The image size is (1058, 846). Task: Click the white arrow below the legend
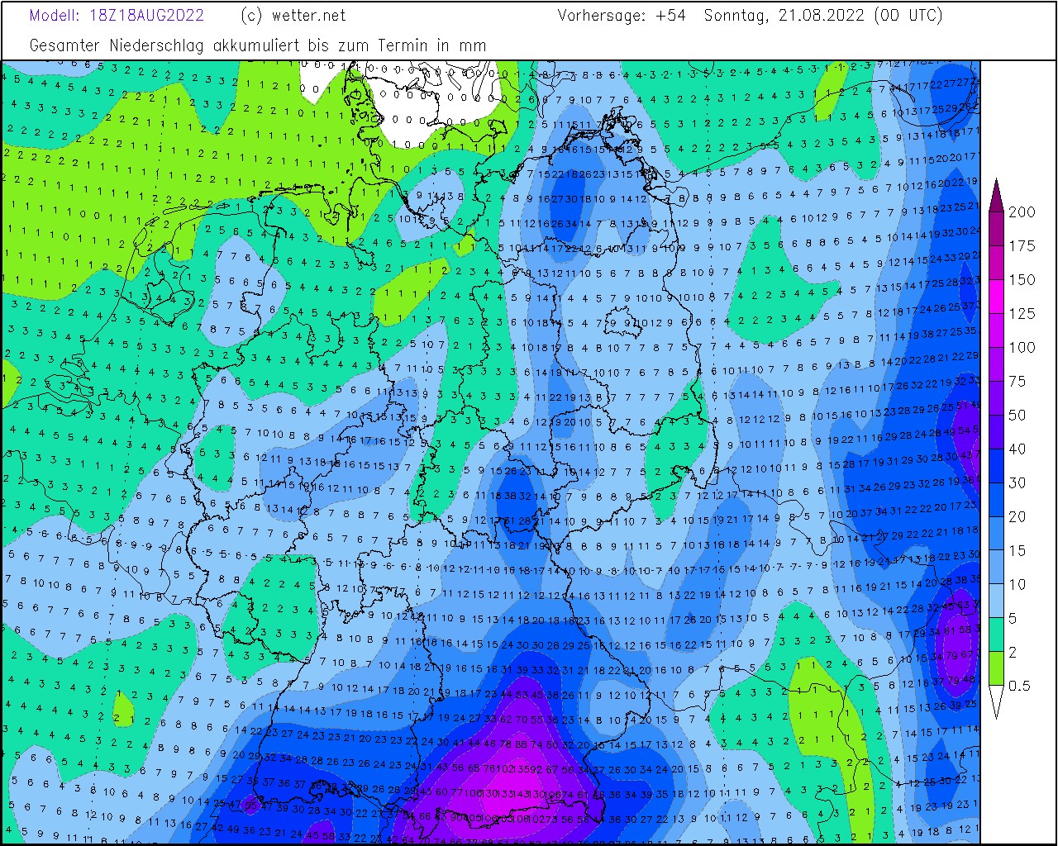point(996,701)
